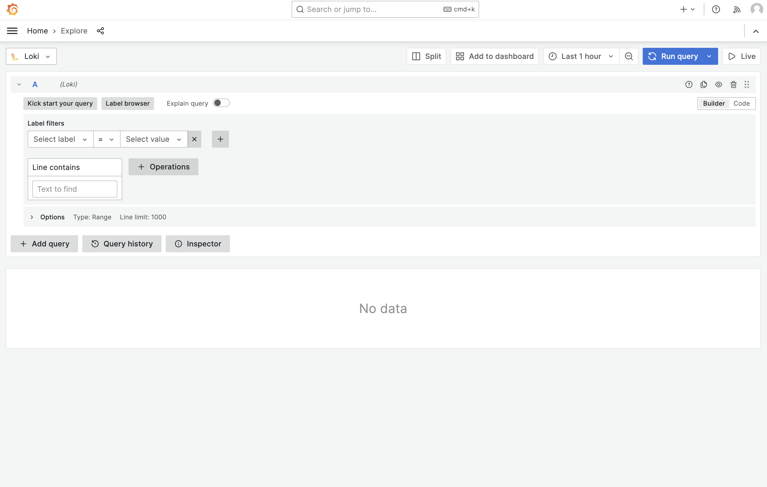Open the Last 1 hour time picker

click(581, 56)
